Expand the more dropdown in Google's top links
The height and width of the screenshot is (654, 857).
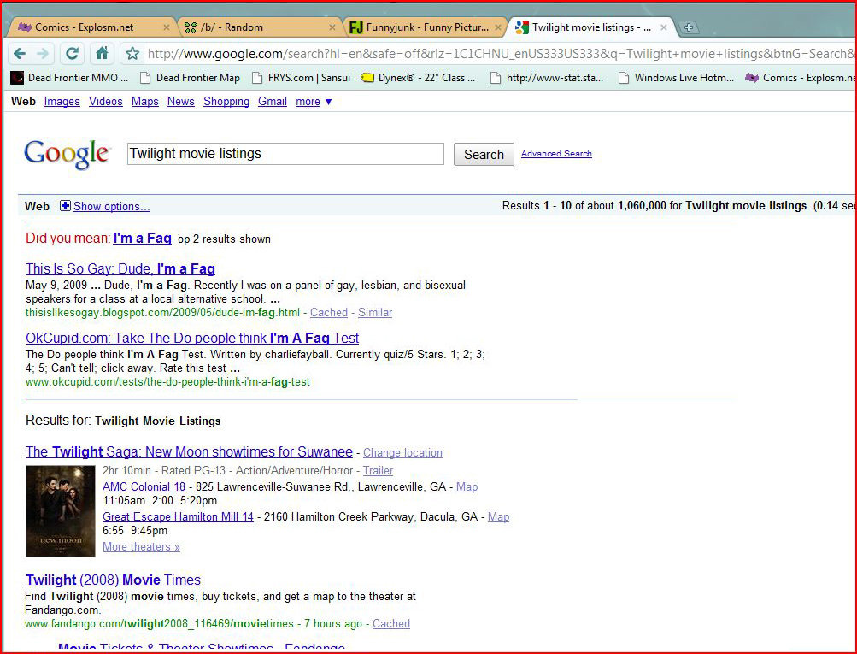(314, 101)
